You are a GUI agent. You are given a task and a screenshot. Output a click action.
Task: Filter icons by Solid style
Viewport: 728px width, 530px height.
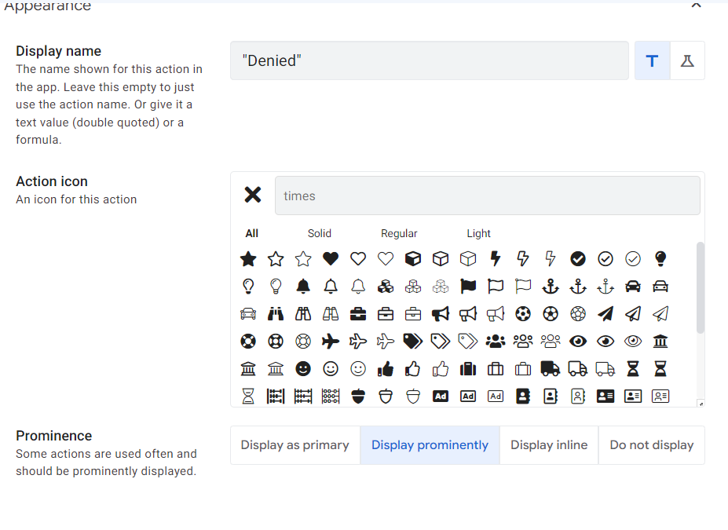pos(320,233)
